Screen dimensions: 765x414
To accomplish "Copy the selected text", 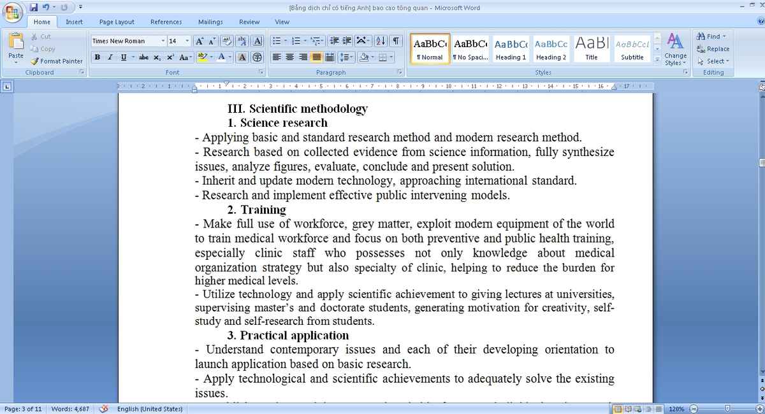I will coord(43,48).
